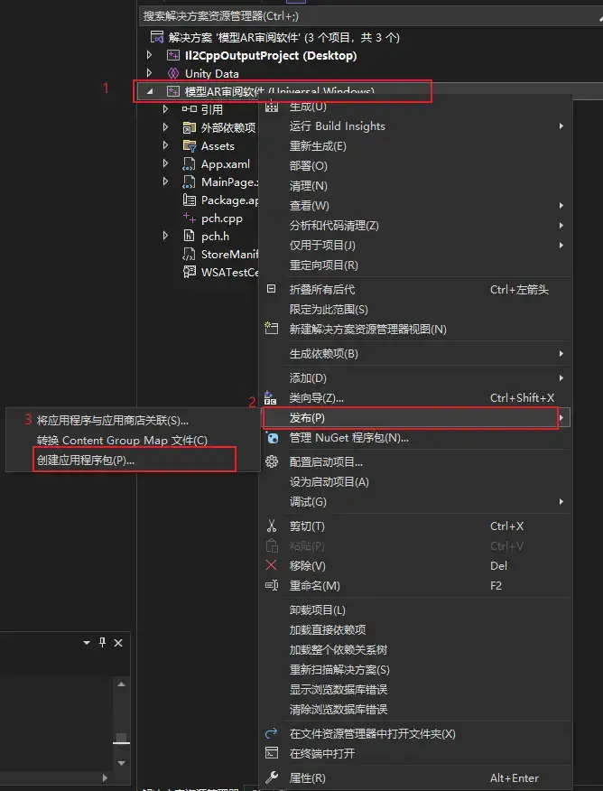This screenshot has width=603, height=791.
Task: Choose 显示浏览数据库错误
Action: click(x=415, y=690)
